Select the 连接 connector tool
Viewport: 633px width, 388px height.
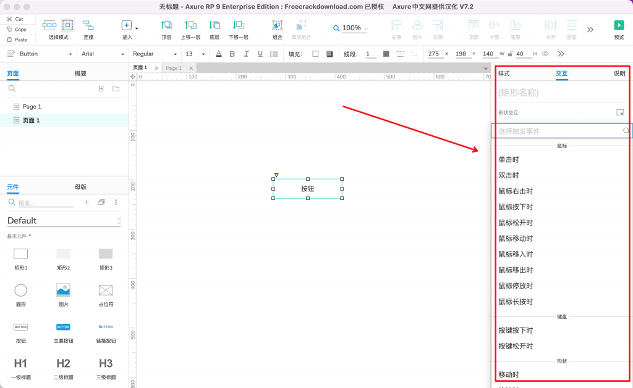coord(88,26)
